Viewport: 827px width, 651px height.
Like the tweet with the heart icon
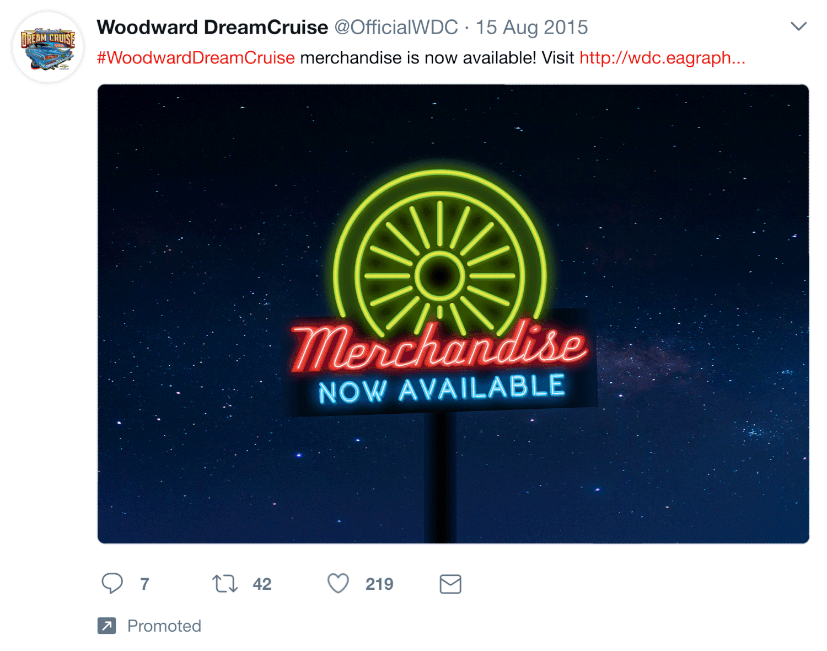[338, 583]
